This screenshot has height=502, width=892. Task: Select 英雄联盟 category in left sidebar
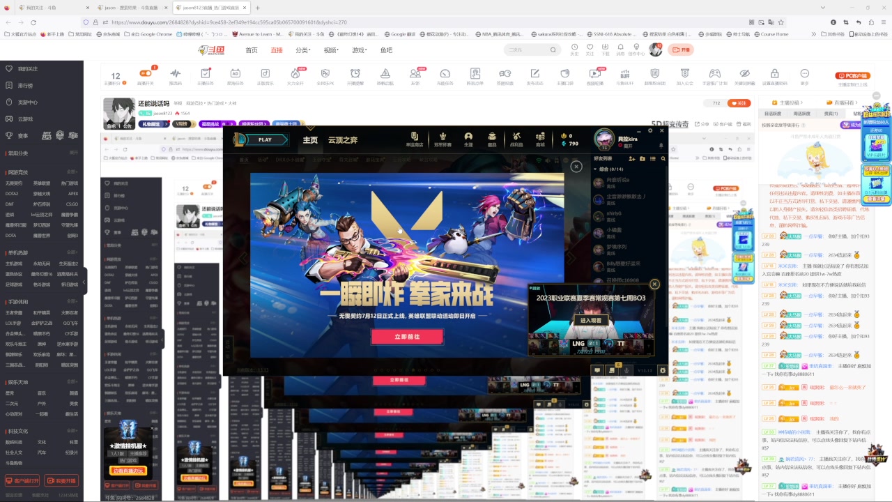pyautogui.click(x=42, y=183)
